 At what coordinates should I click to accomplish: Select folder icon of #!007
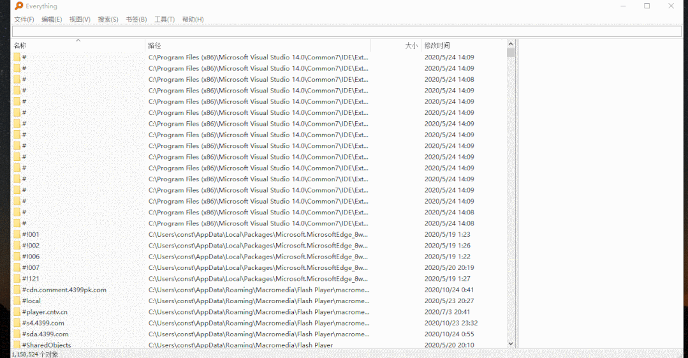17,267
